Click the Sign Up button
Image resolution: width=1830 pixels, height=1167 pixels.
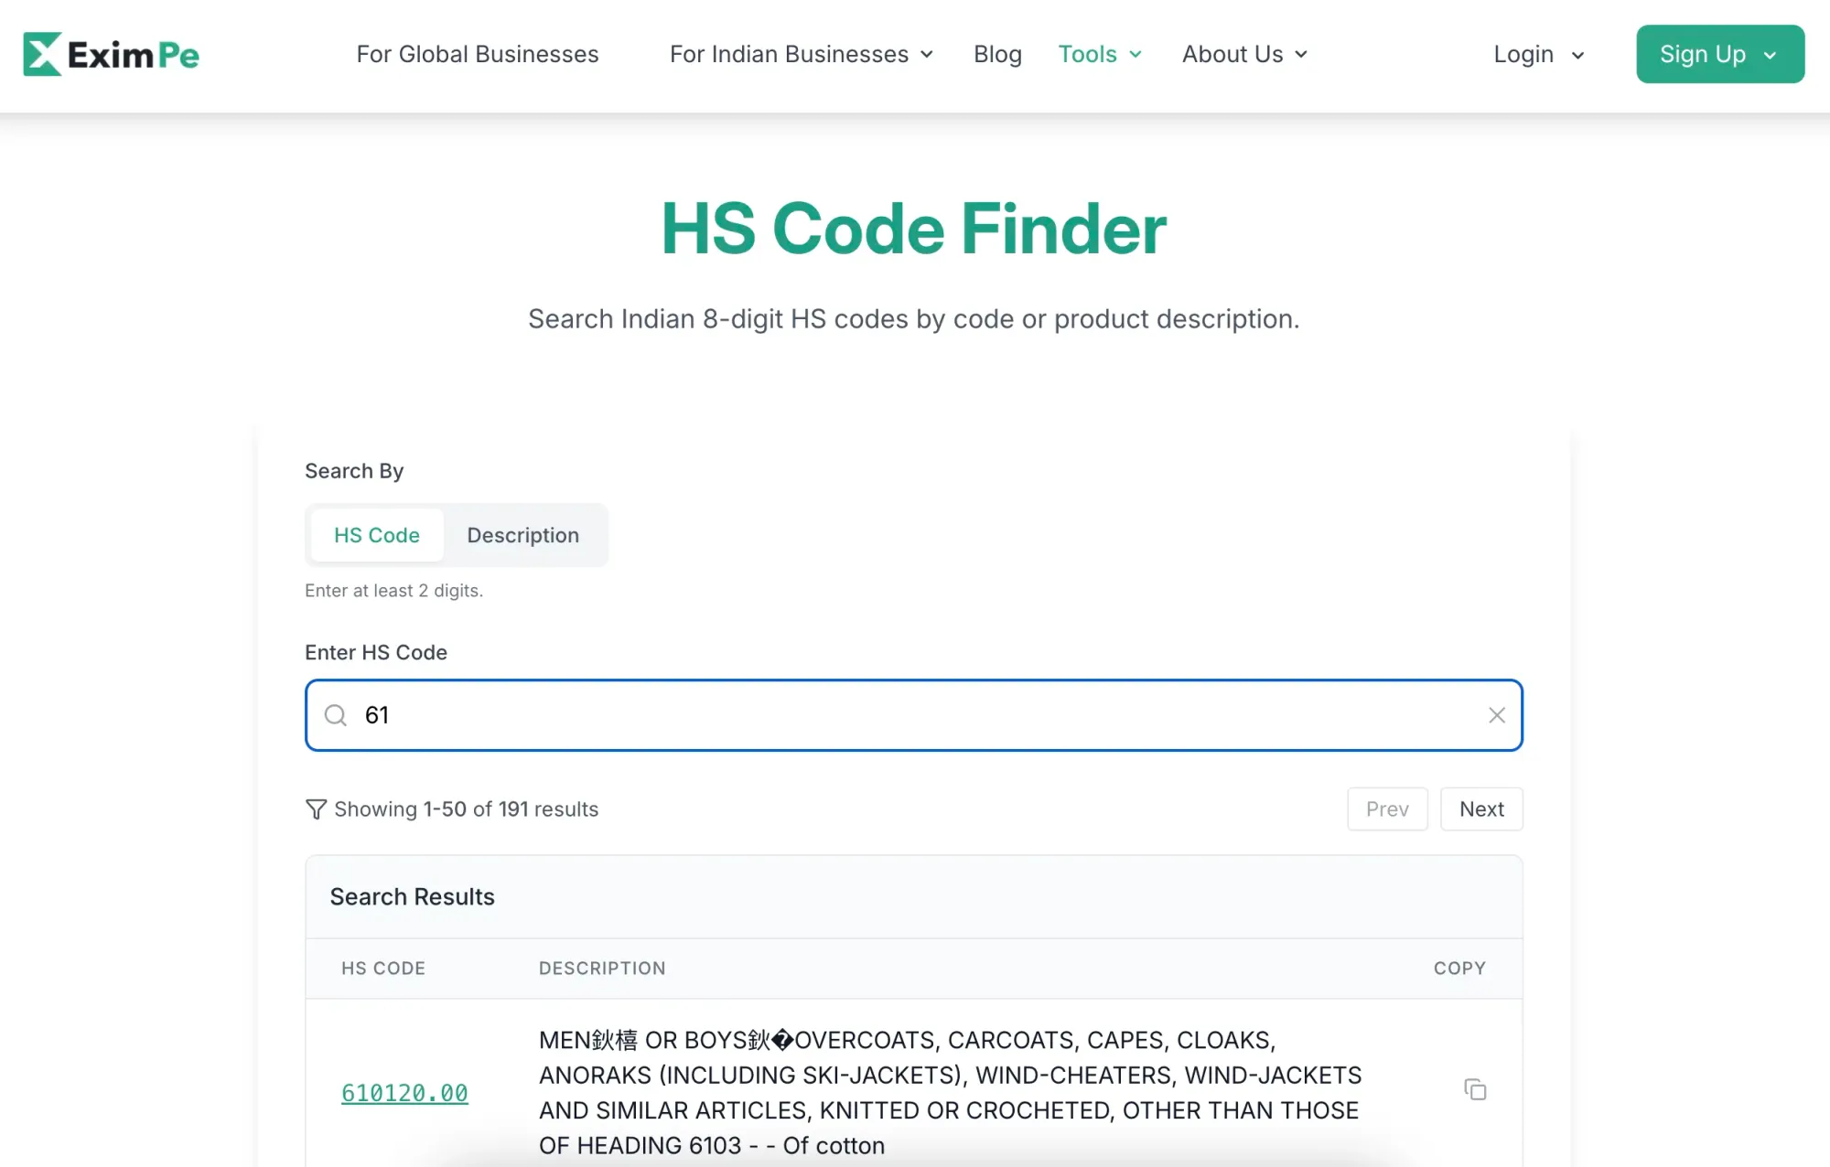point(1703,55)
